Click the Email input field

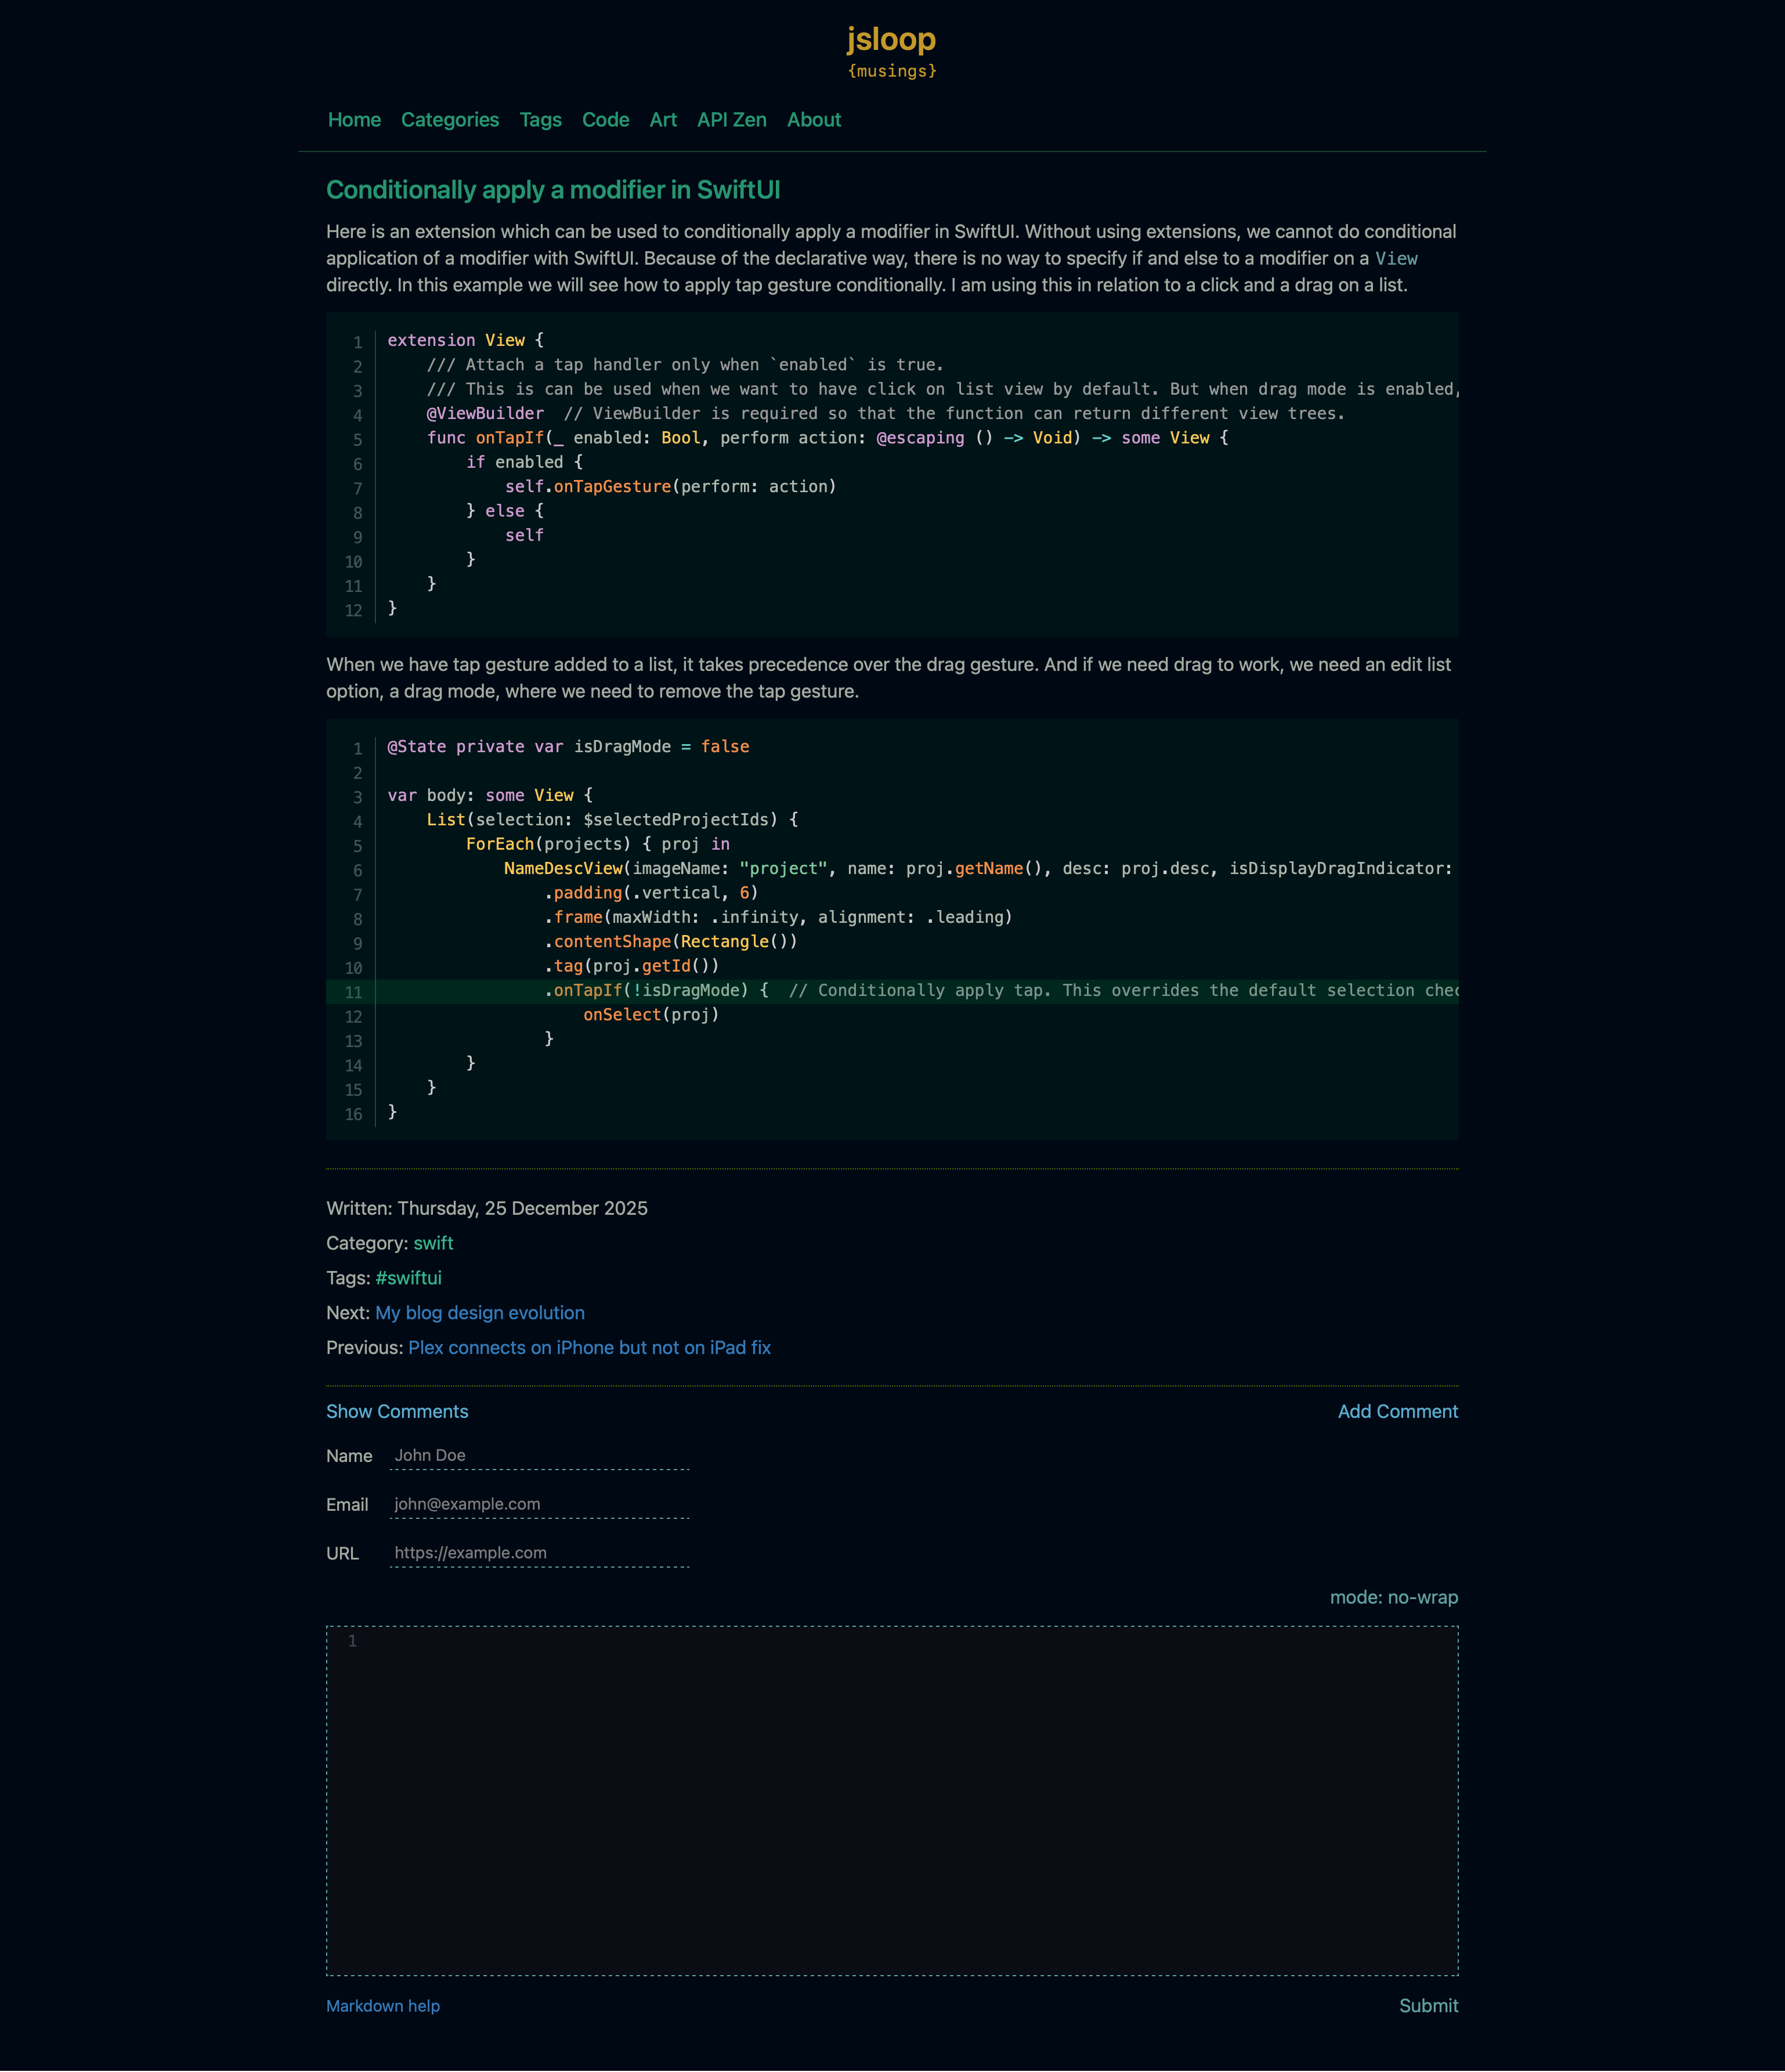[x=539, y=1504]
